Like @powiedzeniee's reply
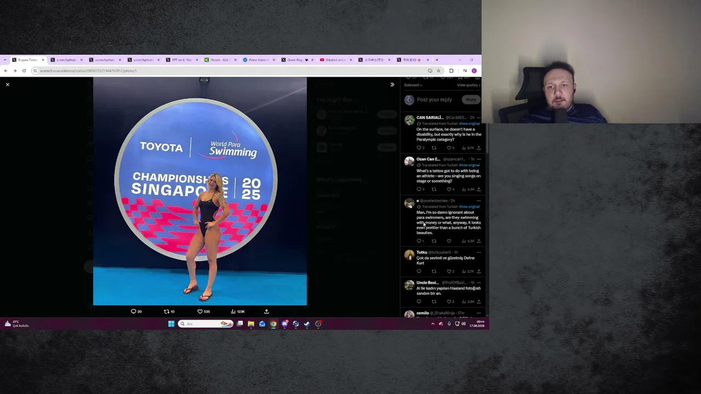The height and width of the screenshot is (394, 701). [449, 241]
